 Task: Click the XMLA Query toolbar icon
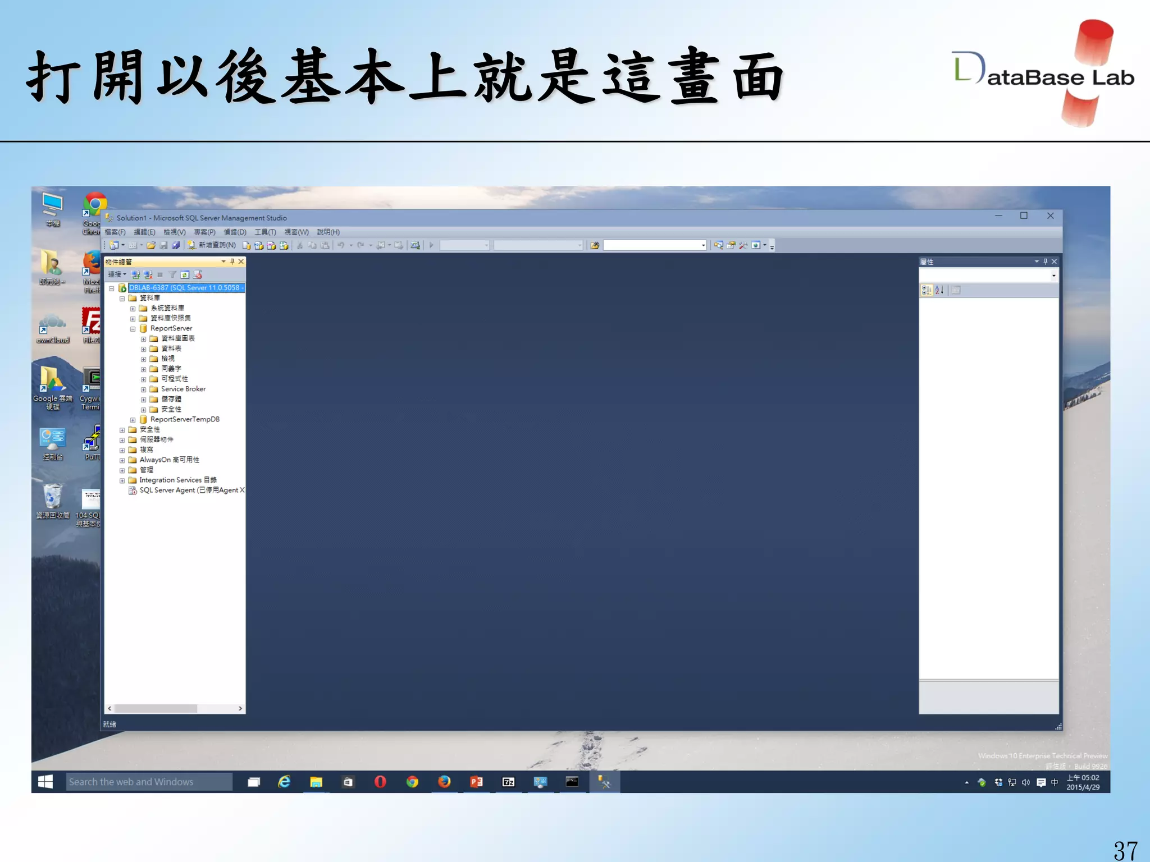pyautogui.click(x=284, y=245)
